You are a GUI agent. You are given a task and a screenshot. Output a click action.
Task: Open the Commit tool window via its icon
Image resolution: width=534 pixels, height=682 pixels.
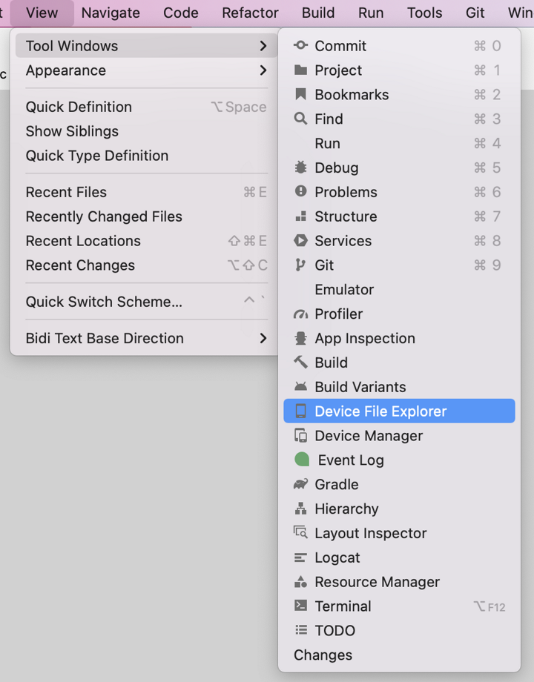click(x=301, y=45)
